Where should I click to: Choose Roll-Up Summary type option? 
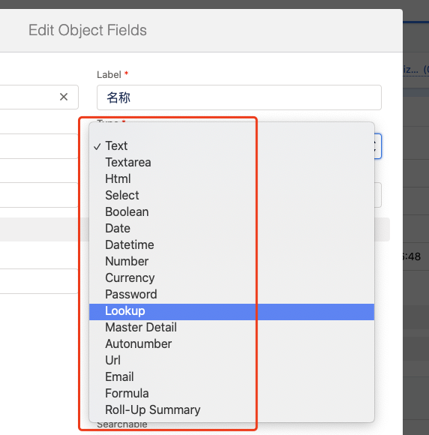[232, 410]
